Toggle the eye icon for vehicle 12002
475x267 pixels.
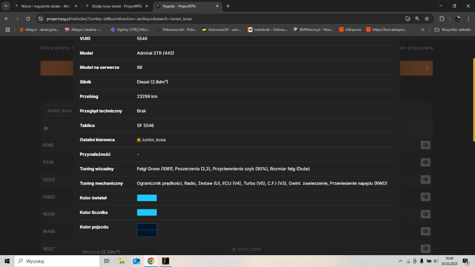pos(425,180)
